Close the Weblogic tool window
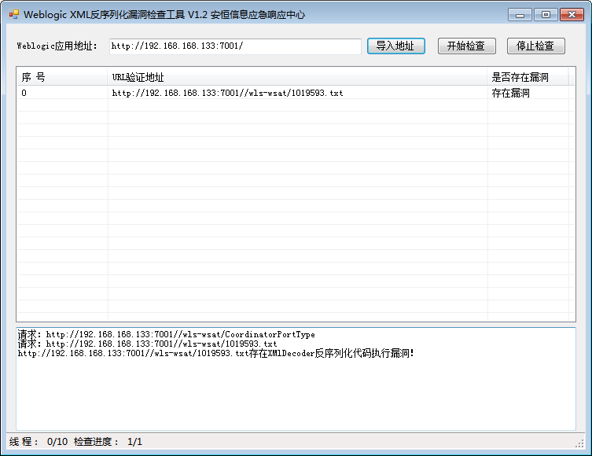The image size is (592, 456). (x=572, y=15)
